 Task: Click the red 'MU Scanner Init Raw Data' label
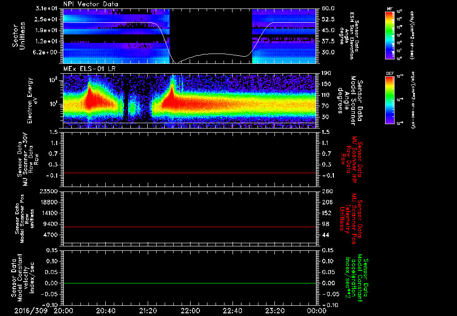(352, 159)
